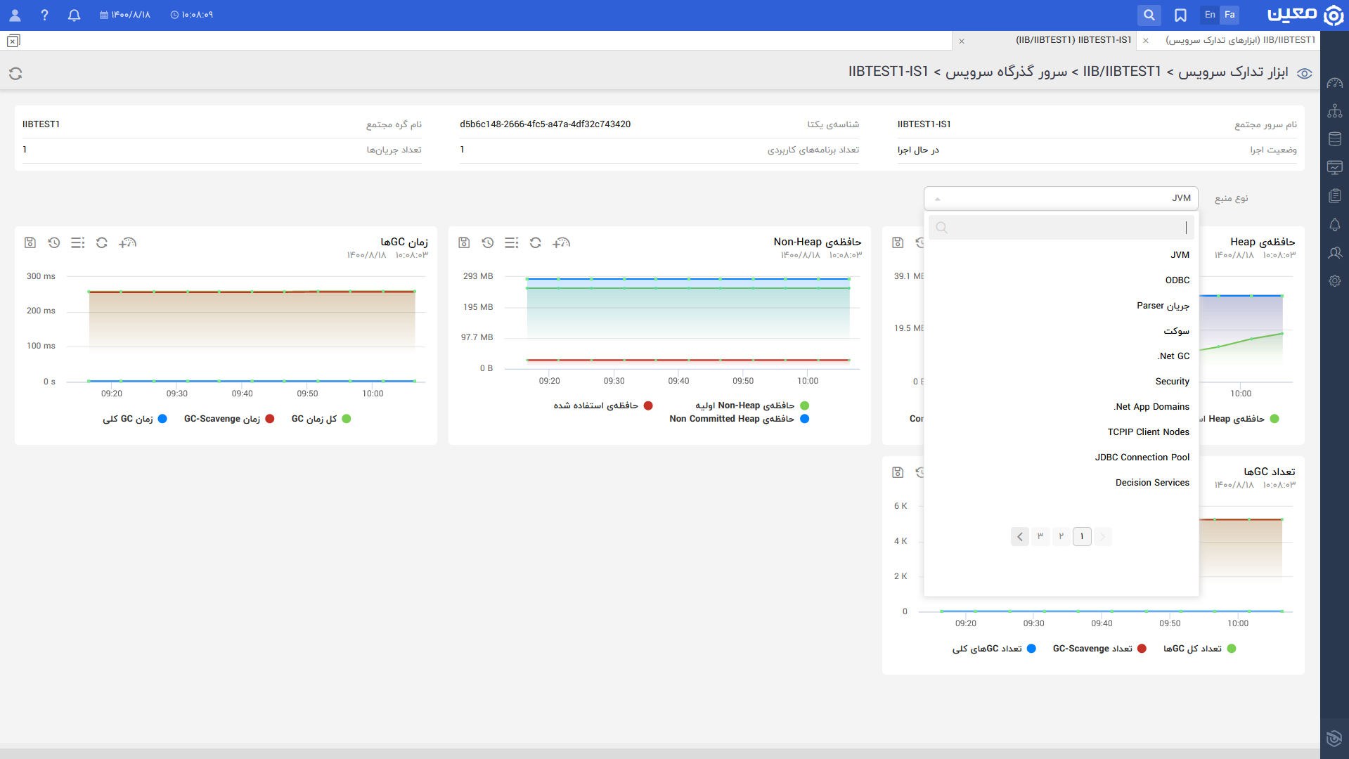The image size is (1349, 759).
Task: Open list options for the GC time chart
Action: pyautogui.click(x=78, y=242)
